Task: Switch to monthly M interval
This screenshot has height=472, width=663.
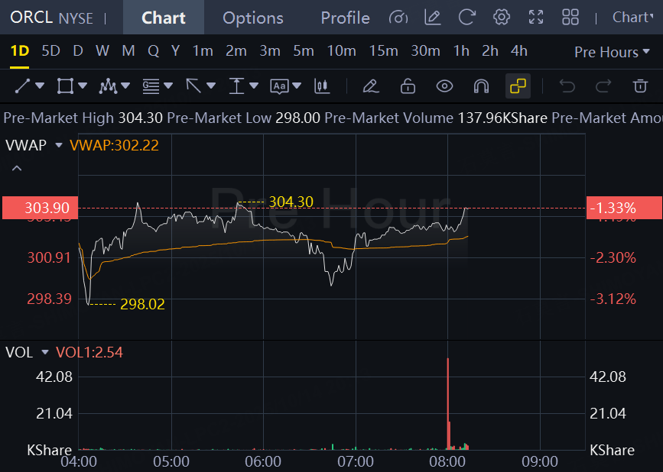Action: pyautogui.click(x=128, y=51)
